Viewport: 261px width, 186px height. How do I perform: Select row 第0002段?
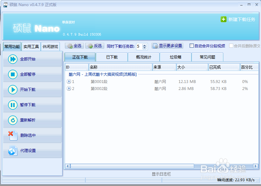tap(162, 88)
